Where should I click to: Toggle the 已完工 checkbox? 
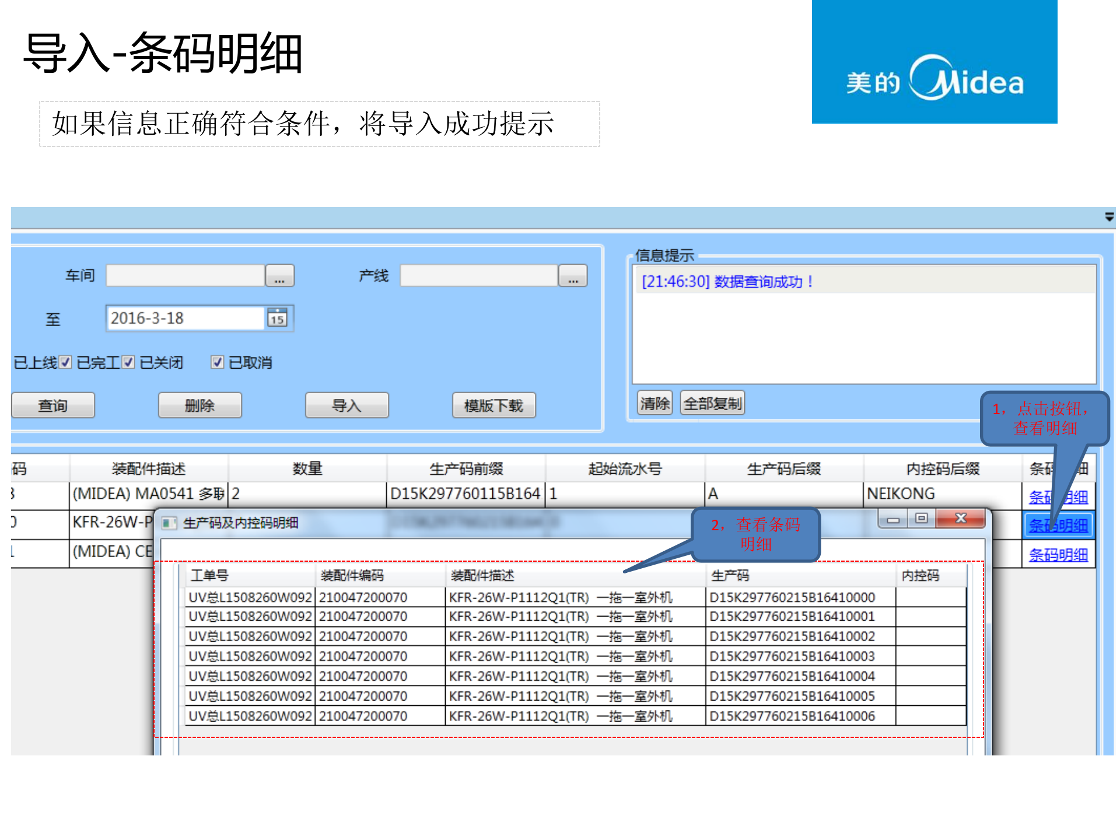coord(128,362)
